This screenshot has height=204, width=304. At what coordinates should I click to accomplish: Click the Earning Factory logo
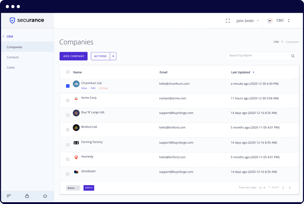76,143
